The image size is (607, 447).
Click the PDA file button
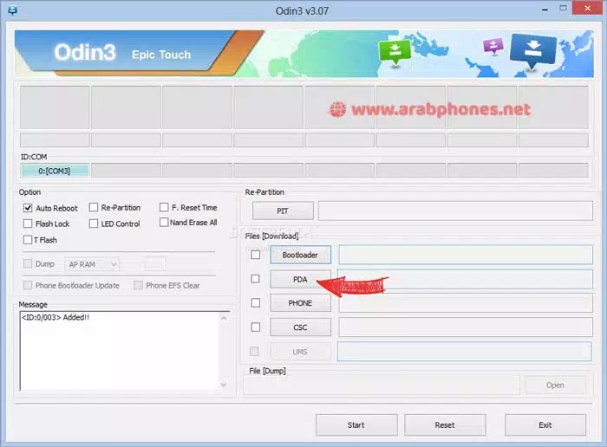(300, 279)
